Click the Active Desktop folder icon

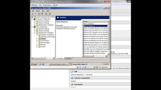[83, 24]
